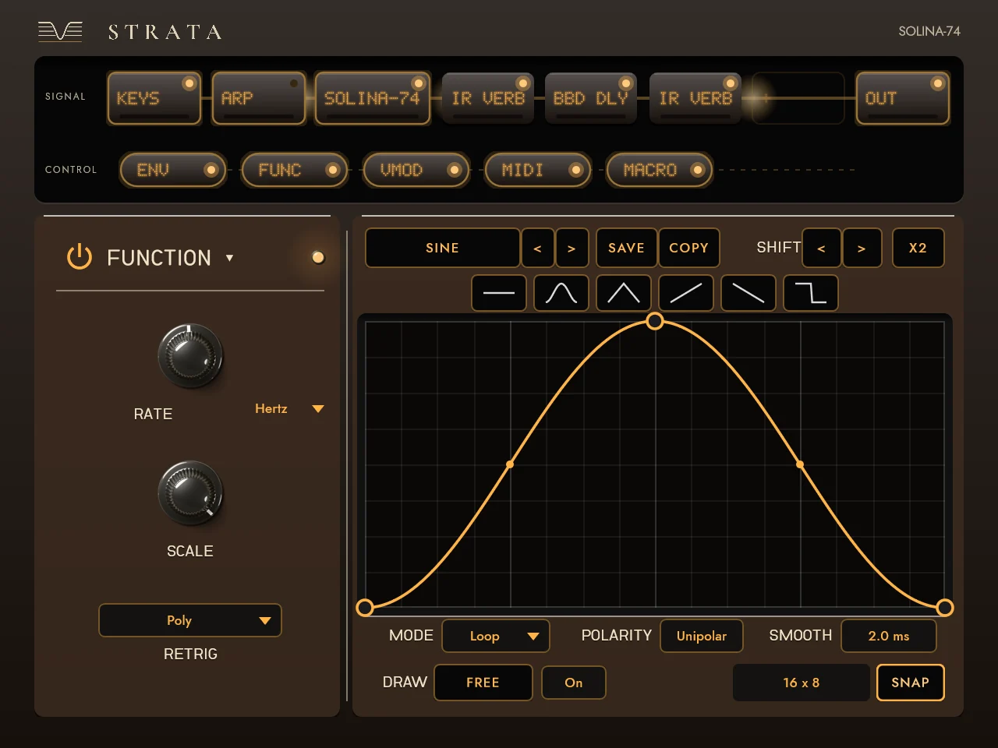Open the FUNCTION title dropdown arrow
The height and width of the screenshot is (748, 998).
point(229,258)
